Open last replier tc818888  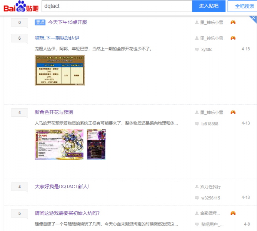[x=210, y=124]
